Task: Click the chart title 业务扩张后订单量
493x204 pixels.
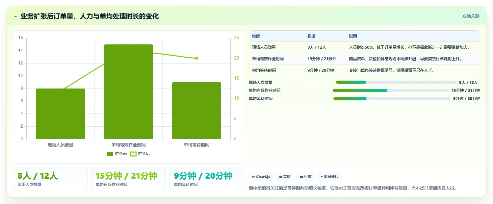Action: (90, 16)
